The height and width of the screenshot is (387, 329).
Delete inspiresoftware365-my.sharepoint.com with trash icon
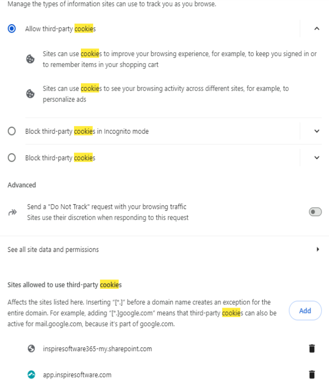point(312,349)
